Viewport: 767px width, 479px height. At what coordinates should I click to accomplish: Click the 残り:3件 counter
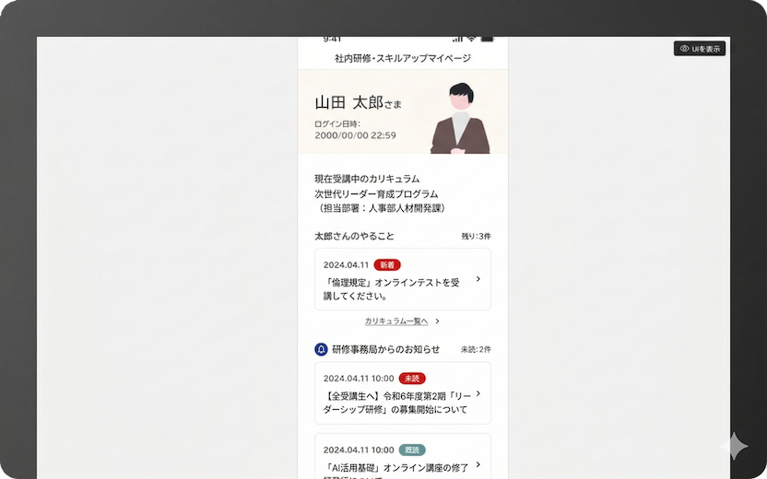(x=476, y=236)
